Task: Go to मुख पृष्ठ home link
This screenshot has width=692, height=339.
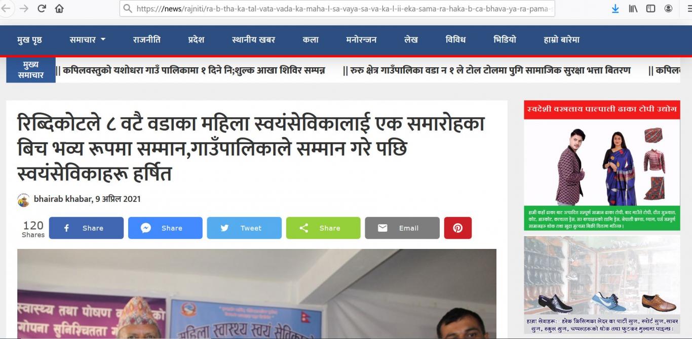Action: pos(29,39)
